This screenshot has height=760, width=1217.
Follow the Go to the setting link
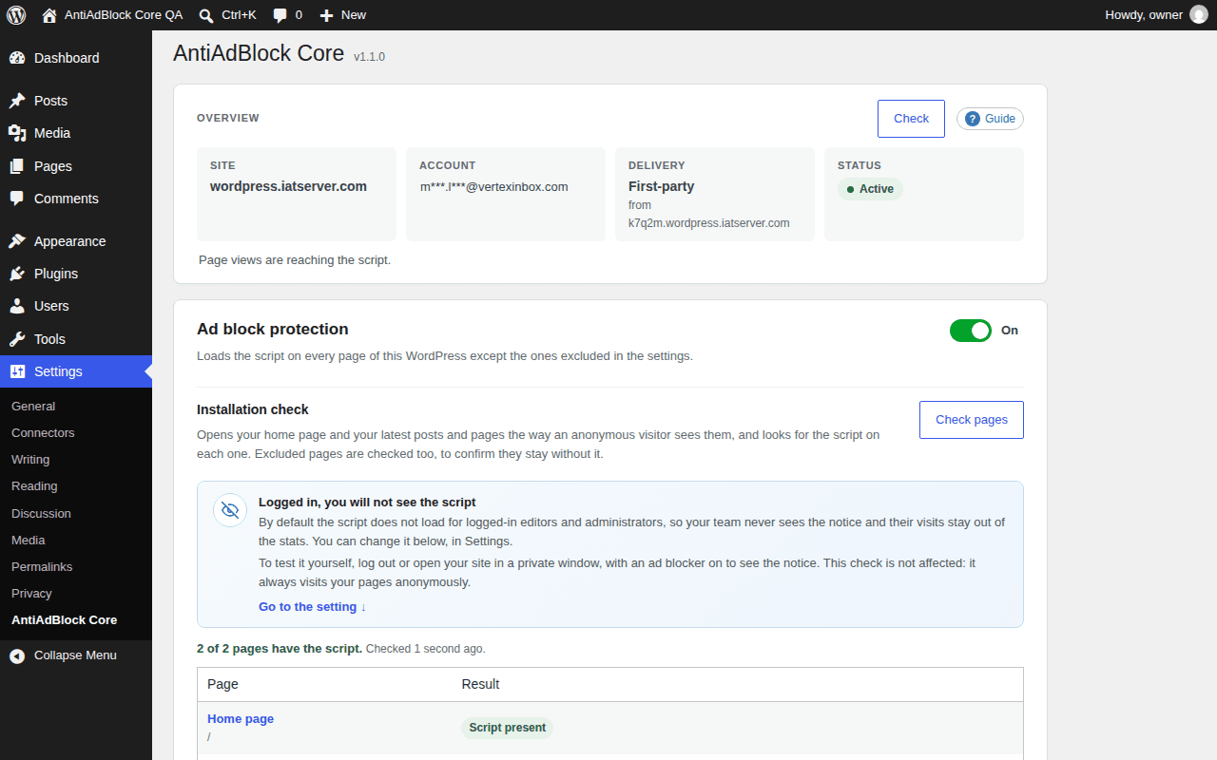[312, 606]
